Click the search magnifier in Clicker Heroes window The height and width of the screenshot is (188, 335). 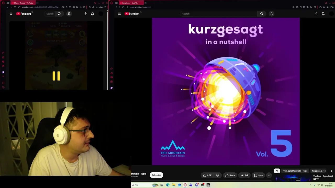(x=59, y=14)
